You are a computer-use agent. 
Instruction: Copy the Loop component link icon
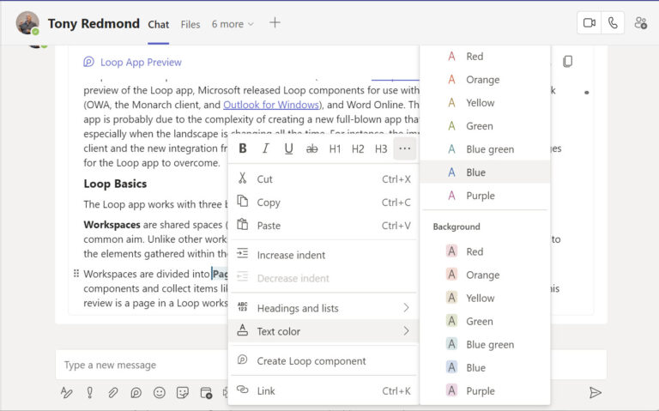pos(567,62)
